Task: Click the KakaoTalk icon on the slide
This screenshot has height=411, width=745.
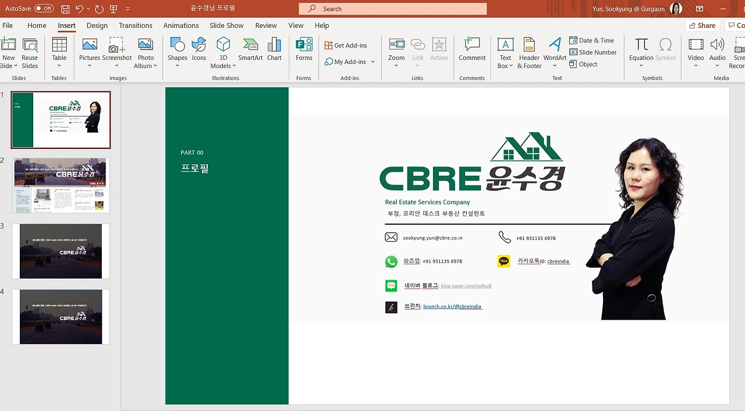Action: [503, 261]
